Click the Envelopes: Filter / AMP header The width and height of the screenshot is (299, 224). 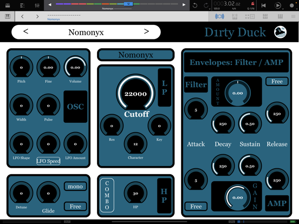click(236, 62)
